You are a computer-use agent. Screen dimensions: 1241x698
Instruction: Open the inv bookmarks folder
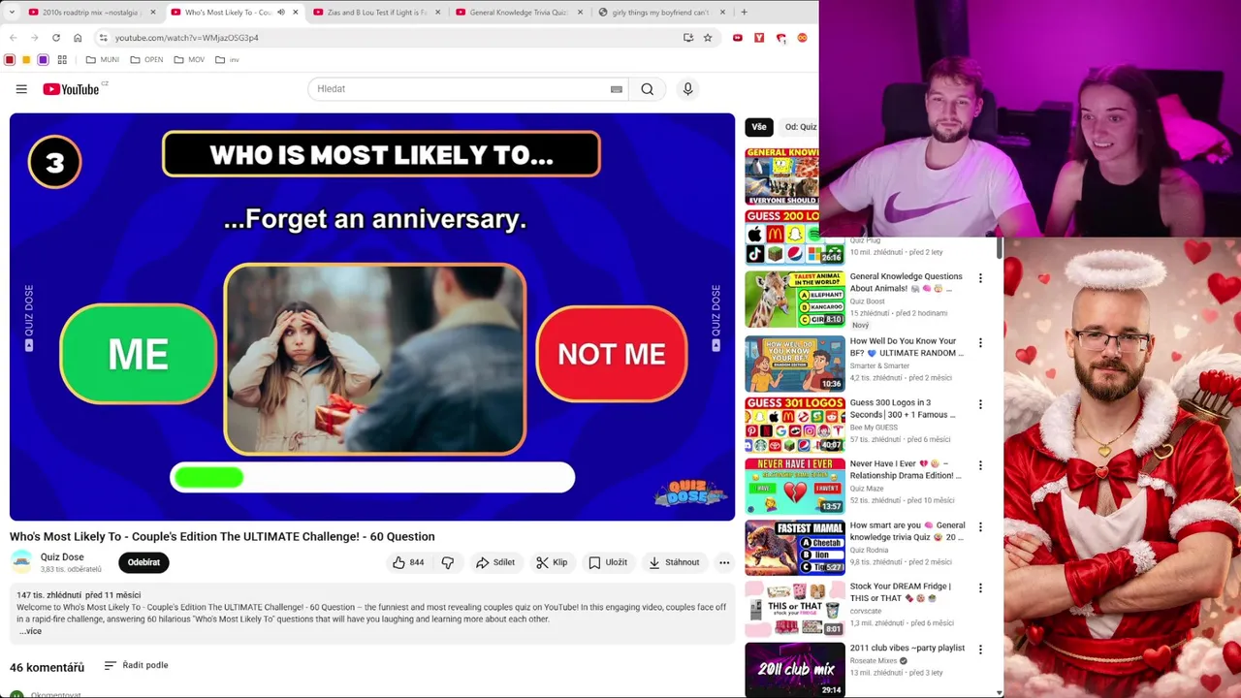pos(227,60)
